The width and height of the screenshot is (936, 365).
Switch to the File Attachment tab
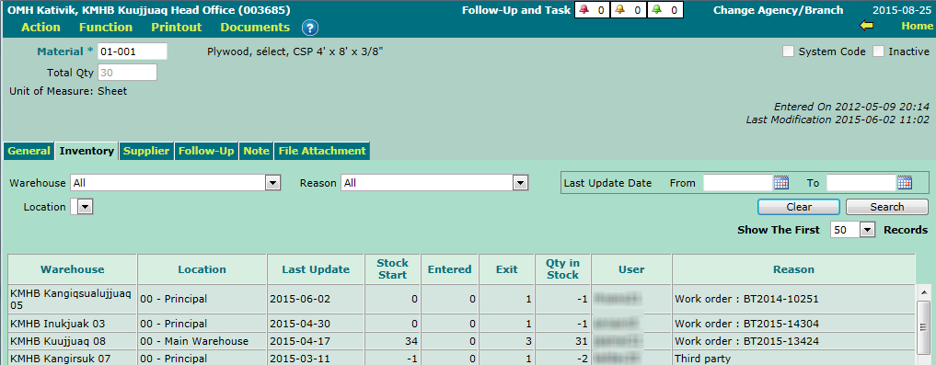(322, 151)
